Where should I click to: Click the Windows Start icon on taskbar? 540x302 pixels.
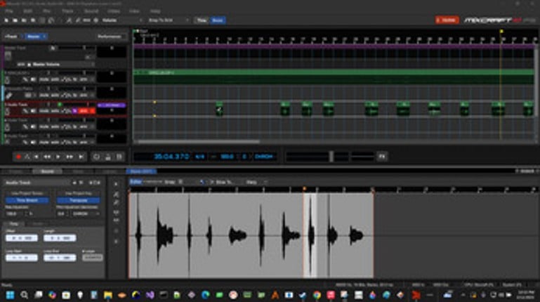(x=10, y=295)
